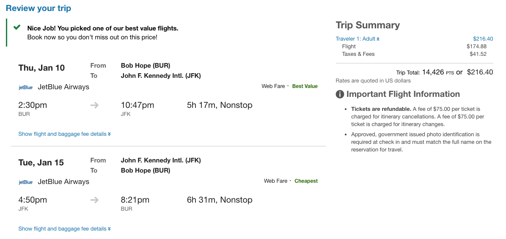Click the Cheapest fare label
The image size is (506, 239).
[x=306, y=181]
